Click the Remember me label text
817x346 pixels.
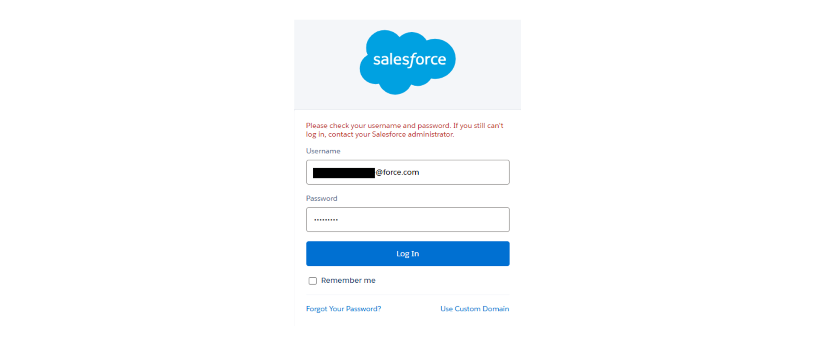point(348,280)
